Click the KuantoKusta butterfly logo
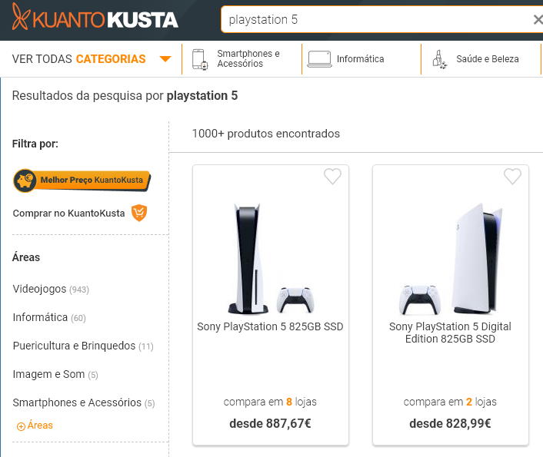The width and height of the screenshot is (543, 457). (21, 17)
